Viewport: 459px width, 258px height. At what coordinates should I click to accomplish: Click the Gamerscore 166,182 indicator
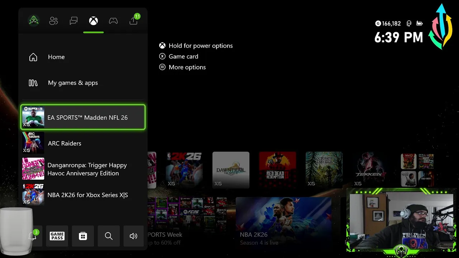click(x=388, y=24)
